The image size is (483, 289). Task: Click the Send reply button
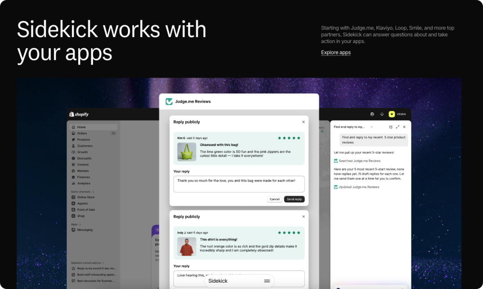(x=294, y=199)
